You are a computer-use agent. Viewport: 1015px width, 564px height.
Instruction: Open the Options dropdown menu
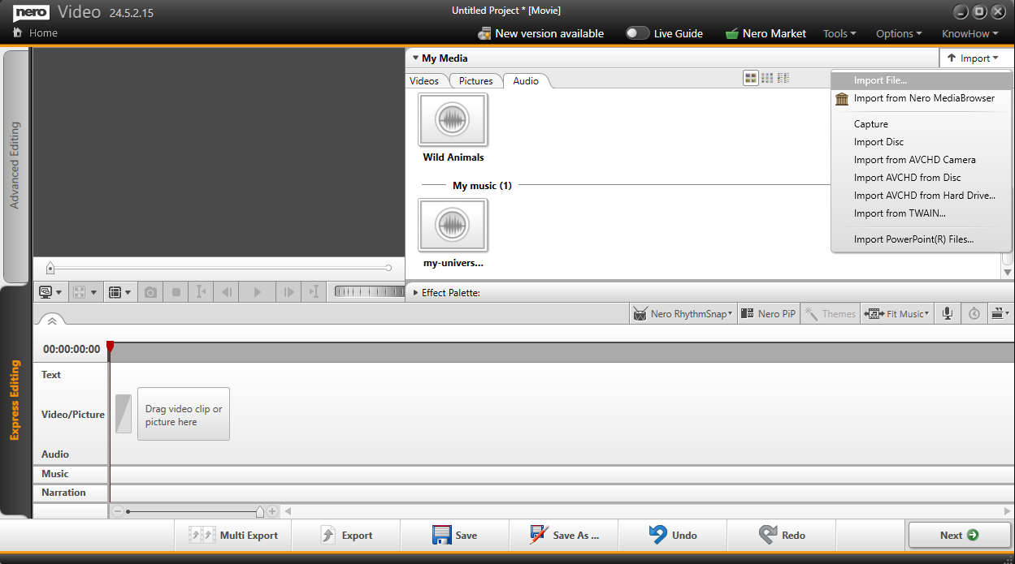click(x=899, y=33)
